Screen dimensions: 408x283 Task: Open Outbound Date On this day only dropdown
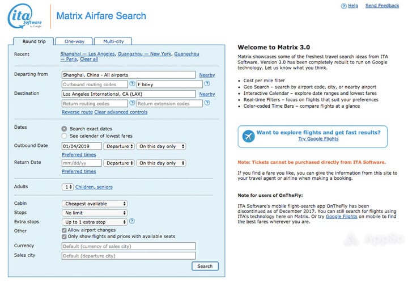pos(161,146)
